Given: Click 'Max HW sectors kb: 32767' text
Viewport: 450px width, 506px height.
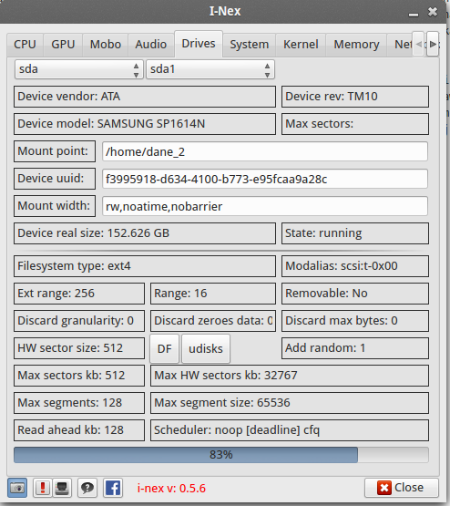Looking at the screenshot, I should click(x=226, y=376).
